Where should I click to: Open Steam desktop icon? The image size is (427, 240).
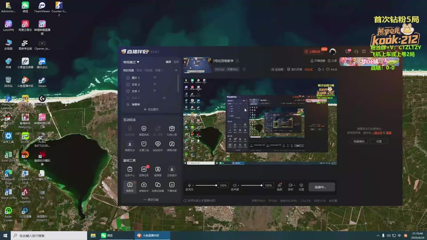pos(42,82)
